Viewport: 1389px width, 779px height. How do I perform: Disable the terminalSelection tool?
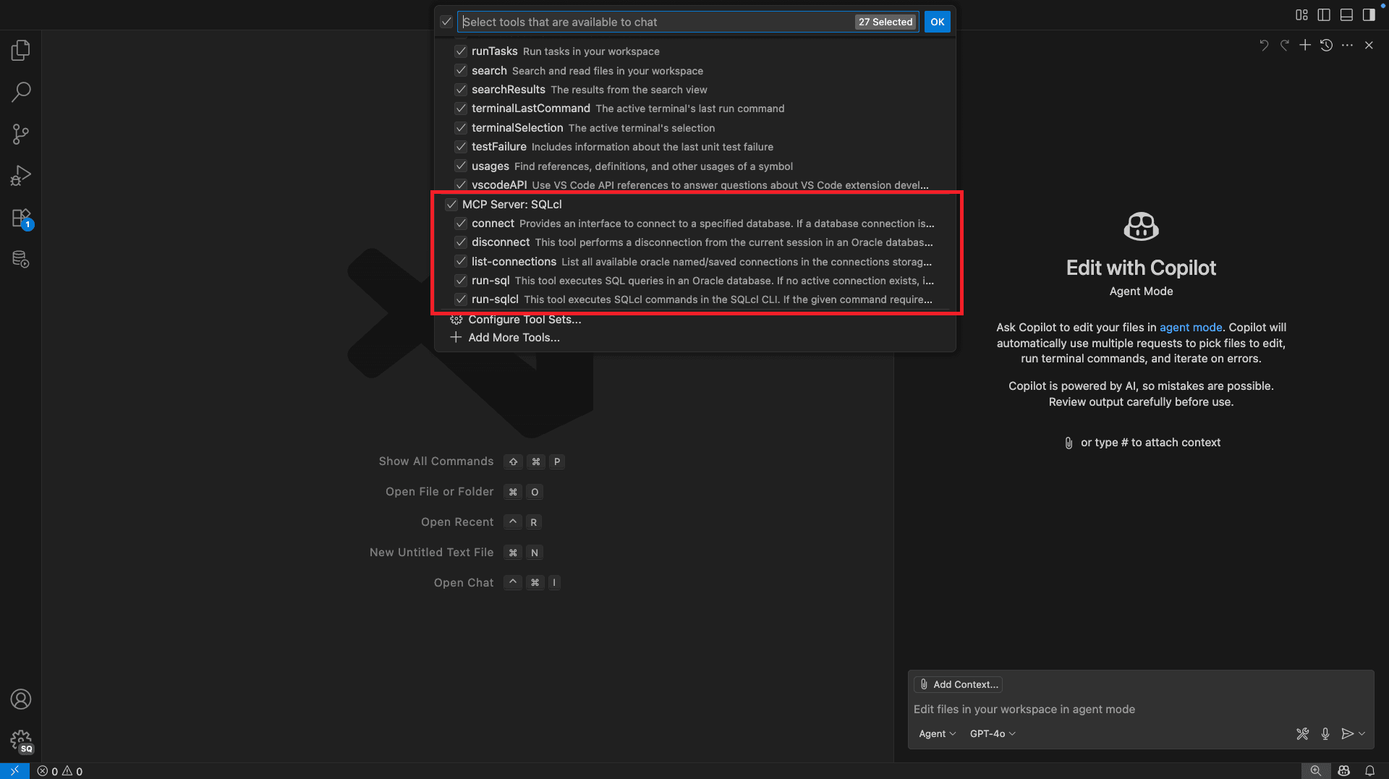(461, 127)
